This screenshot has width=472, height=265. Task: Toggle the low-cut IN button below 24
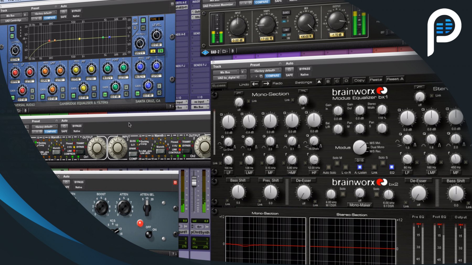pos(12,36)
